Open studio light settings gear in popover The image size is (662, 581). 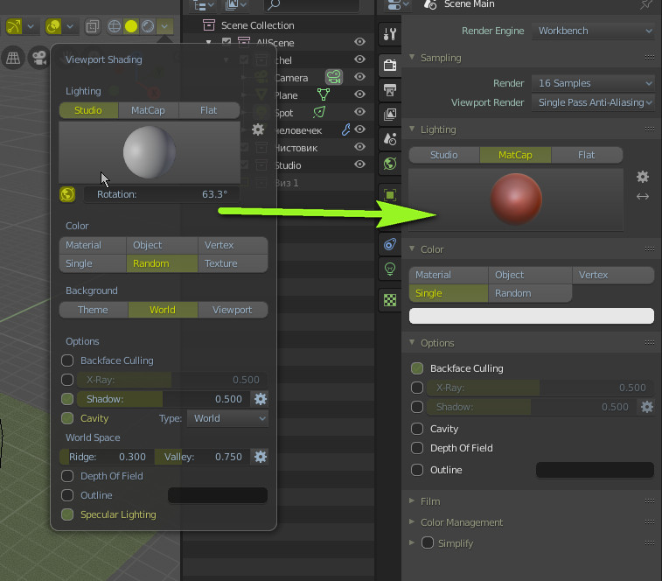(257, 129)
